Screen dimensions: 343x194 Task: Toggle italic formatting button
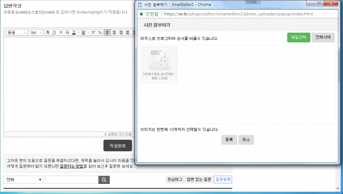pos(61,32)
